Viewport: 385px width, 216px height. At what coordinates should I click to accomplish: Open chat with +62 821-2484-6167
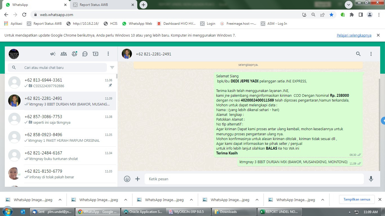pyautogui.click(x=60, y=156)
